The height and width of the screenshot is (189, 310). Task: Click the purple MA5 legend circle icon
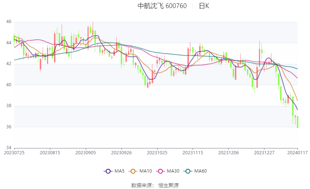tap(108, 171)
